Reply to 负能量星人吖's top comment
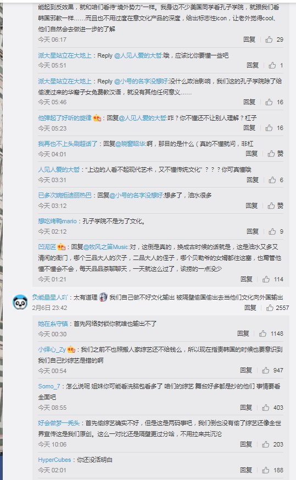The width and height of the screenshot is (296, 480). click(250, 308)
